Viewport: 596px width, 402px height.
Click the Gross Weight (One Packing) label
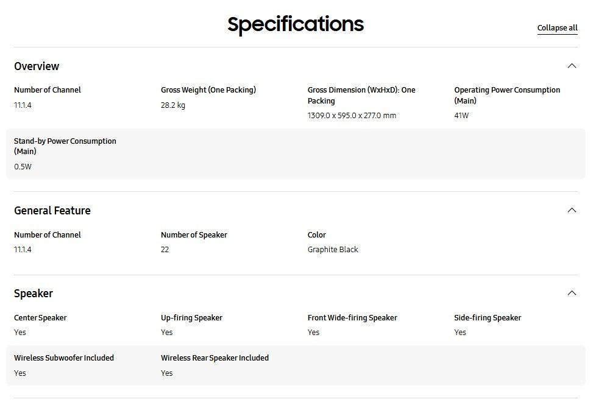(208, 90)
